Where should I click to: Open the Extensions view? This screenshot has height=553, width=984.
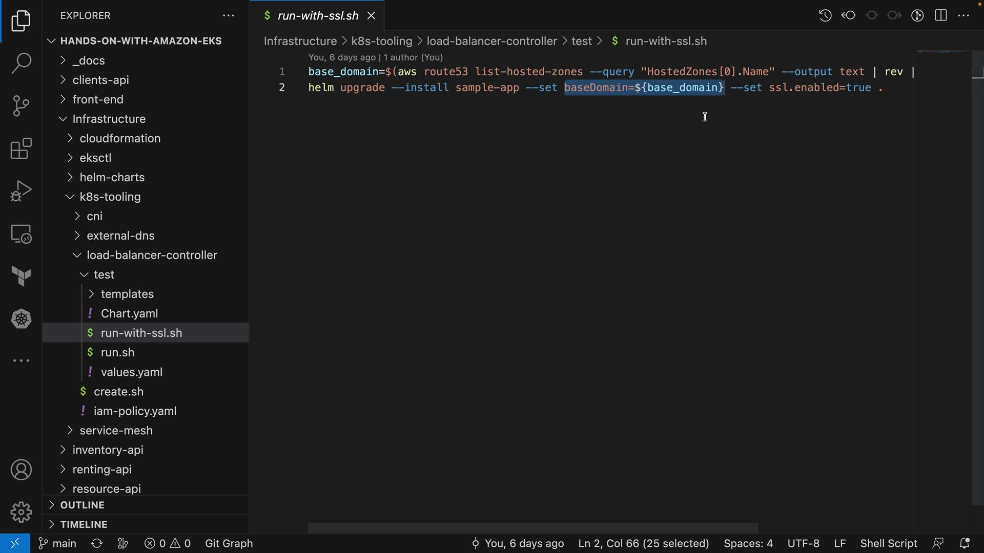(x=21, y=149)
